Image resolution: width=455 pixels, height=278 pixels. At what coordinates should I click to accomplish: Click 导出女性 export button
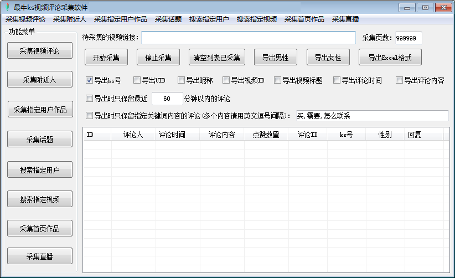328,57
